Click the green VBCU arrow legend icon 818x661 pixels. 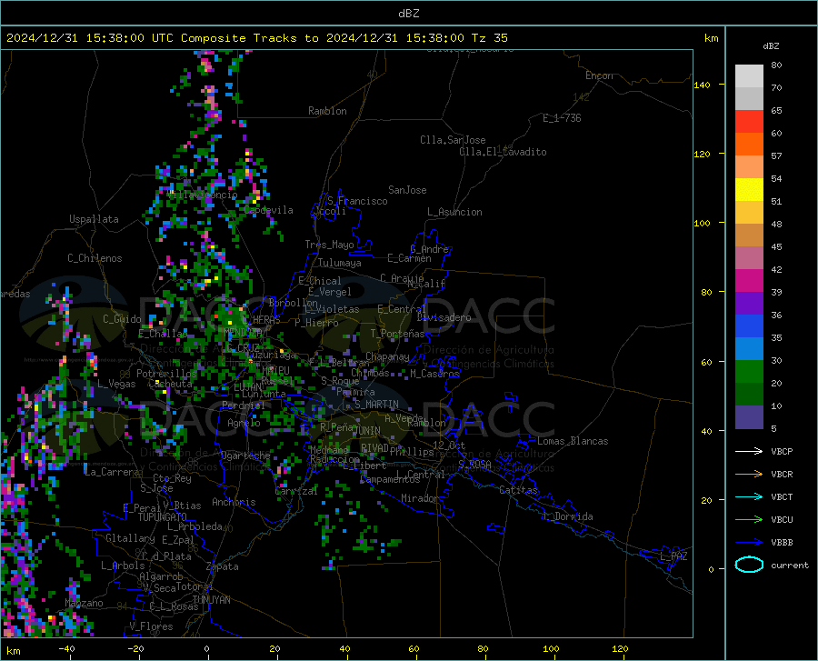(x=749, y=520)
